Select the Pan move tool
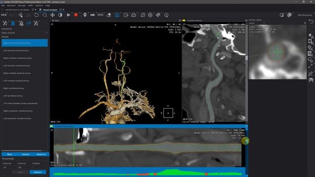The width and height of the screenshot is (315, 177). [53, 15]
